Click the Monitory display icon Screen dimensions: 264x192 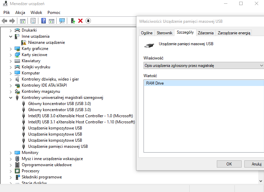pyautogui.click(x=17, y=153)
